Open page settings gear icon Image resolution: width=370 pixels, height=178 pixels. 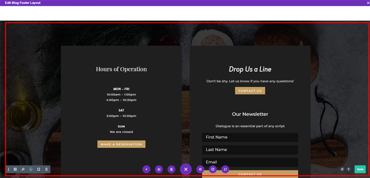[200, 169]
